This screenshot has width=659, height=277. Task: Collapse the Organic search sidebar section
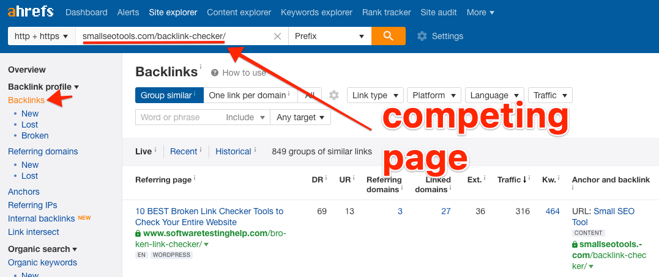pos(42,249)
